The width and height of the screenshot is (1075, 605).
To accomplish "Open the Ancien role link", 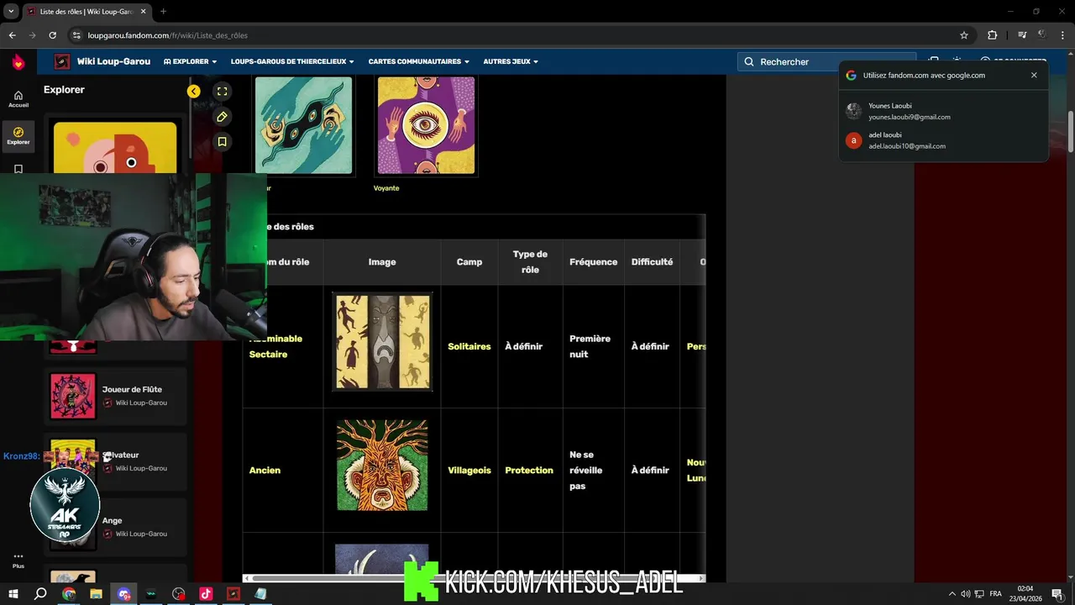I will 265,471.
